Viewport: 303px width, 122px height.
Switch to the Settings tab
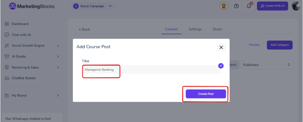pos(195,29)
